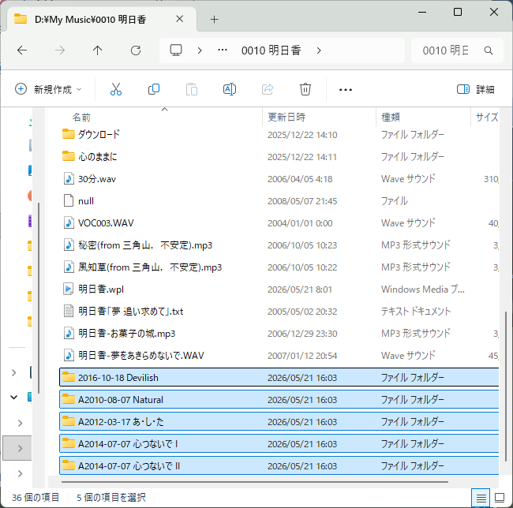Click the navigation pane scrollbar

[39, 298]
